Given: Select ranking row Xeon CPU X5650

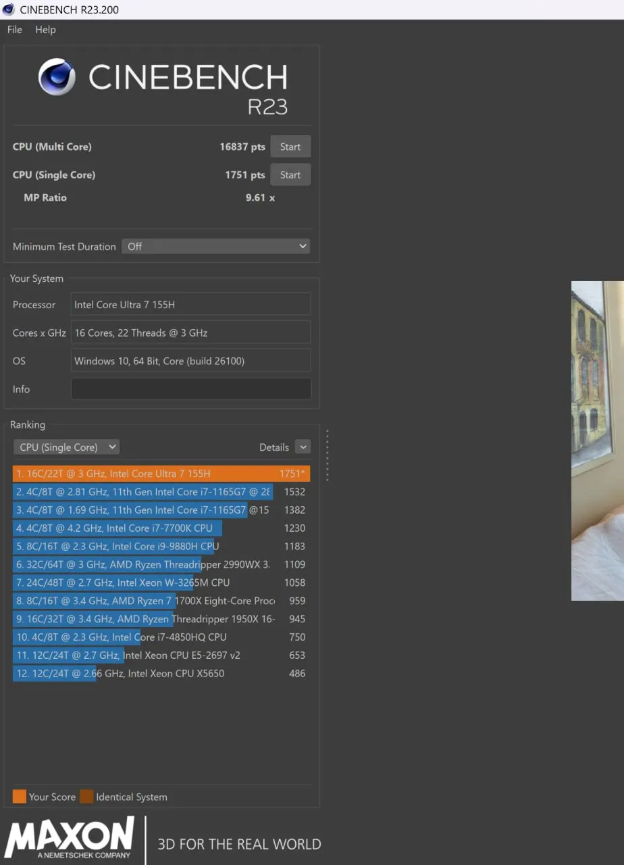Looking at the screenshot, I should coord(161,674).
